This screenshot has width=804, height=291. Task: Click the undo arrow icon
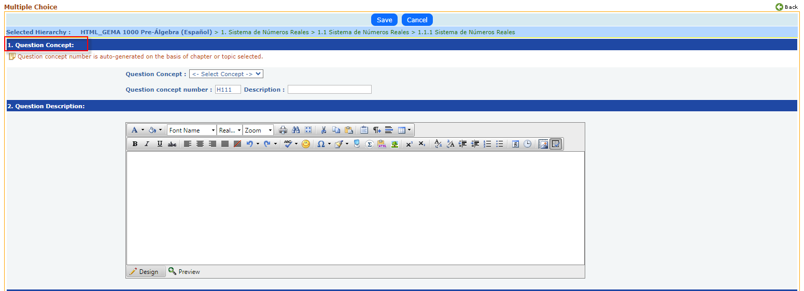(x=250, y=144)
